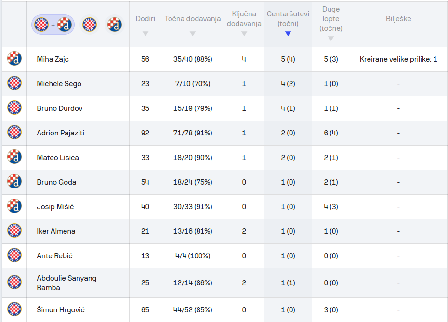This screenshot has width=448, height=322.
Task: Open Šimun Hrgović's player name link
Action: coord(61,310)
